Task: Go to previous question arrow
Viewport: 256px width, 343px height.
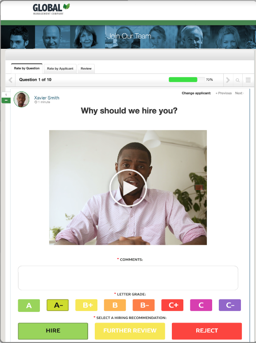Action: tap(11, 80)
